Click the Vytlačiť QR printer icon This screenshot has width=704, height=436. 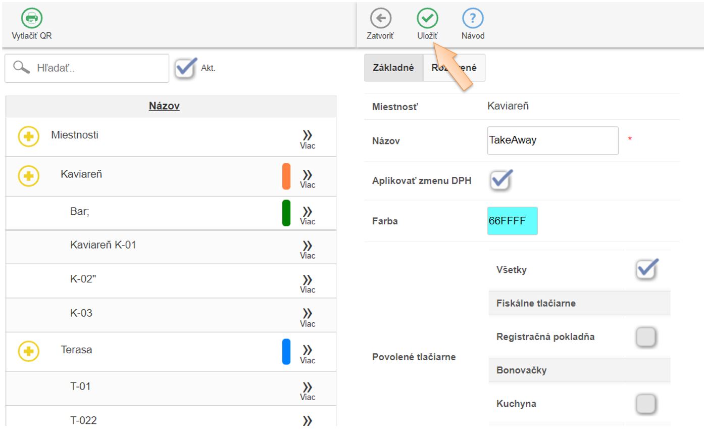[31, 19]
